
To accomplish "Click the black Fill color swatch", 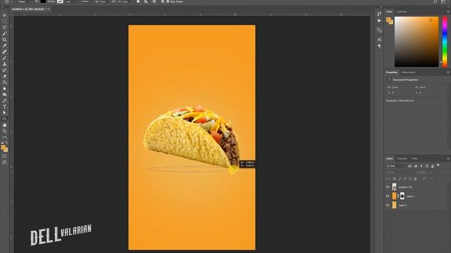I will (x=43, y=1).
